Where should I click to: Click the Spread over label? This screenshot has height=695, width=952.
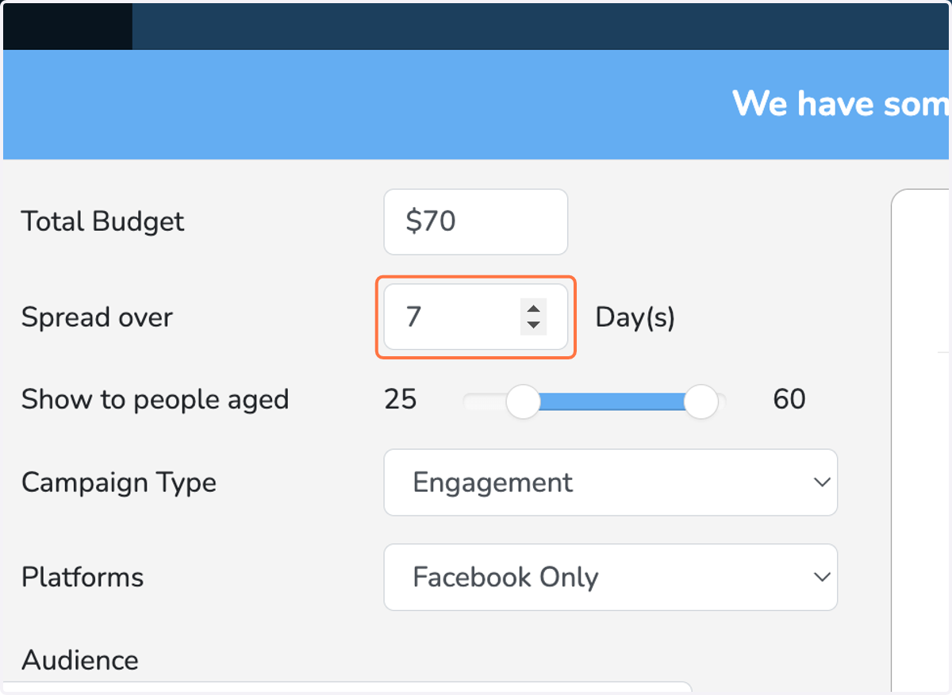point(97,317)
